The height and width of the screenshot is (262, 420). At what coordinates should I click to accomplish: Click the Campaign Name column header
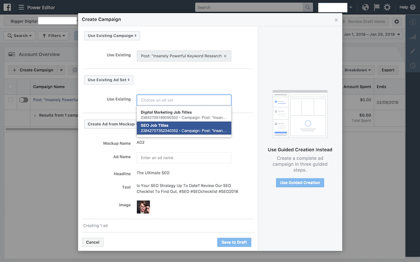[x=49, y=87]
